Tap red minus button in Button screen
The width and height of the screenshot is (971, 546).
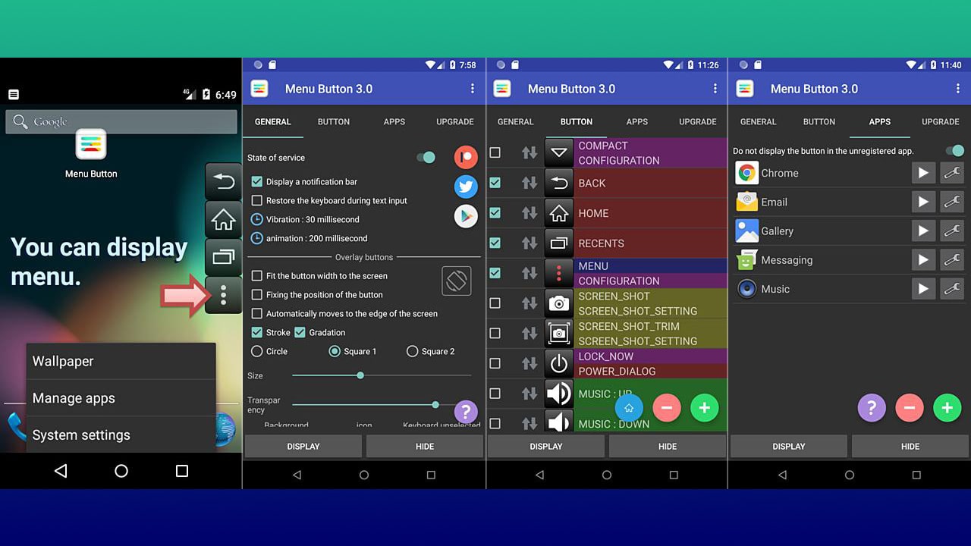666,408
